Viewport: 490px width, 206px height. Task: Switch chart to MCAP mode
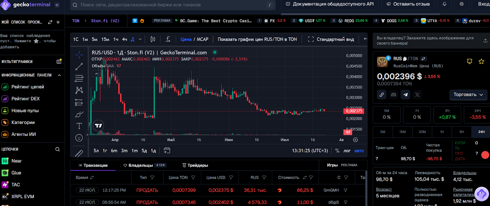tap(202, 39)
